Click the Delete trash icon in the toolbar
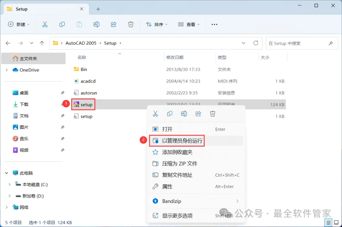This screenshot has width=342, height=227. click(131, 24)
